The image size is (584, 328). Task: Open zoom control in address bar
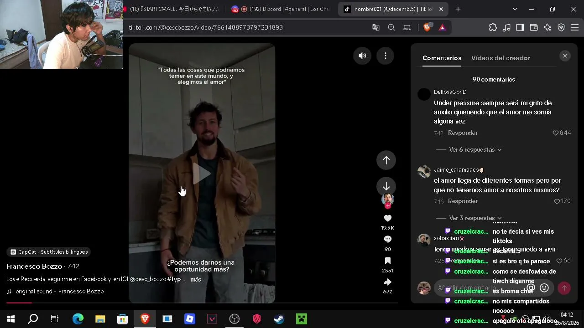391,27
